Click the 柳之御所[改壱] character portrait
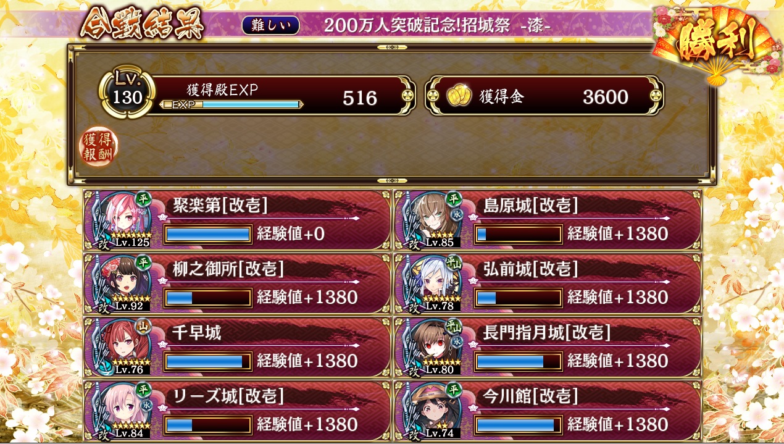Screen dimensions: 784x444 click(124, 281)
